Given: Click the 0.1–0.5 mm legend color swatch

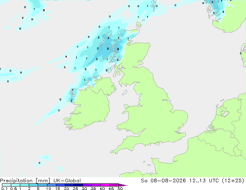Looking at the screenshot, I should pyautogui.click(x=7, y=185).
